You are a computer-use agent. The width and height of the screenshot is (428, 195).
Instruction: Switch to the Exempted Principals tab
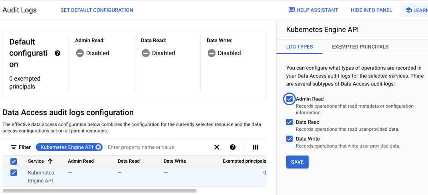click(360, 47)
